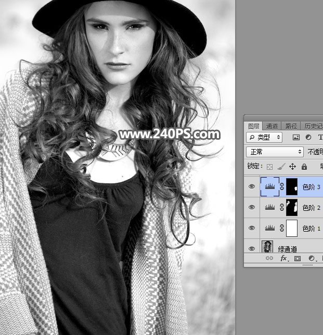Viewport: 323px width, 335px height.
Task: Toggle lock transparent pixels icon
Action: tap(269, 167)
